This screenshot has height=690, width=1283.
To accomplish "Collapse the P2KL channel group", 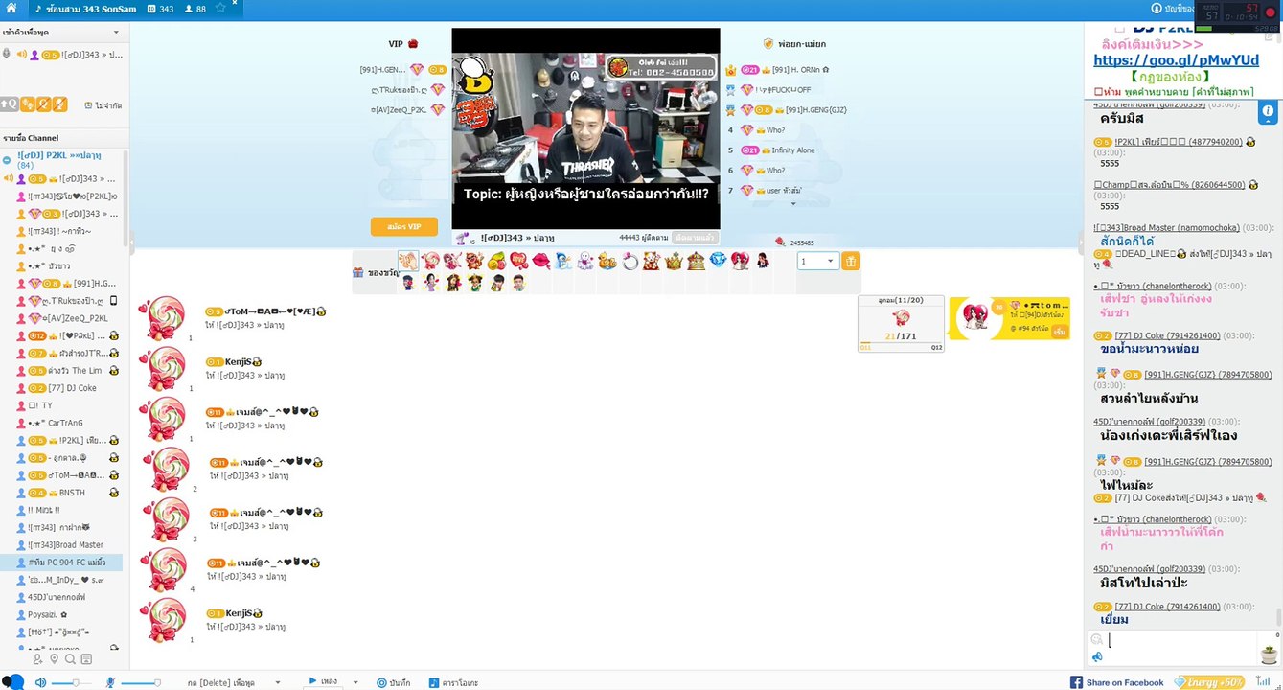I will pyautogui.click(x=7, y=160).
